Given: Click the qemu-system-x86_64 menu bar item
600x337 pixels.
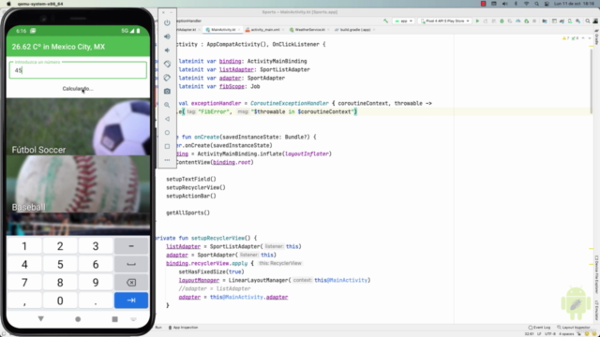Looking at the screenshot, I should 40,4.
